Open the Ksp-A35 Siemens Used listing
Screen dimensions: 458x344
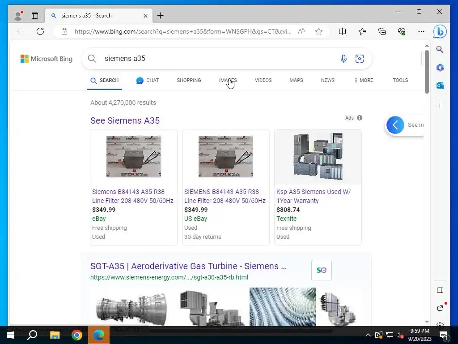pyautogui.click(x=314, y=196)
